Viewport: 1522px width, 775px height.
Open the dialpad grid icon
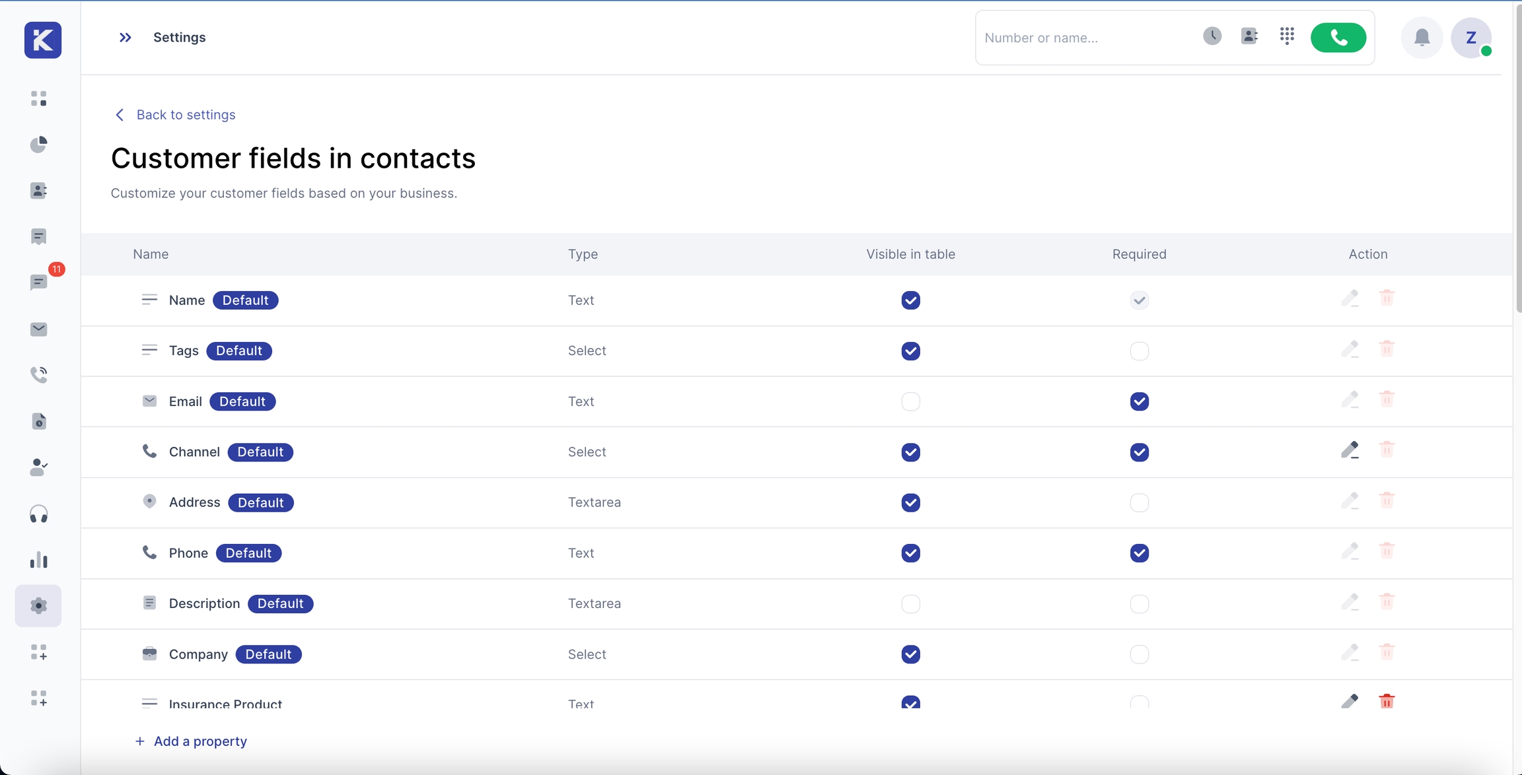(x=1286, y=36)
